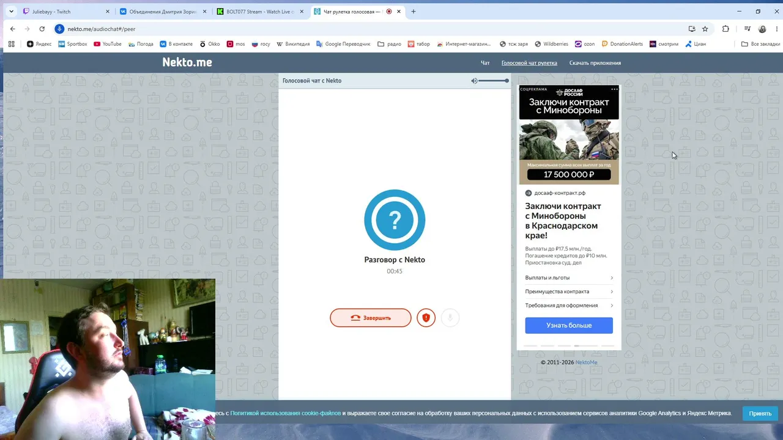Open the Яндекс bookmark
This screenshot has width=783, height=440.
(40, 44)
